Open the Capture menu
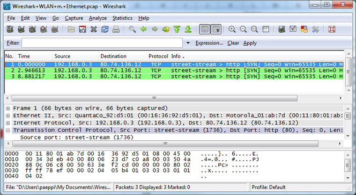Viewport: 356px width, 195px height. [74, 18]
